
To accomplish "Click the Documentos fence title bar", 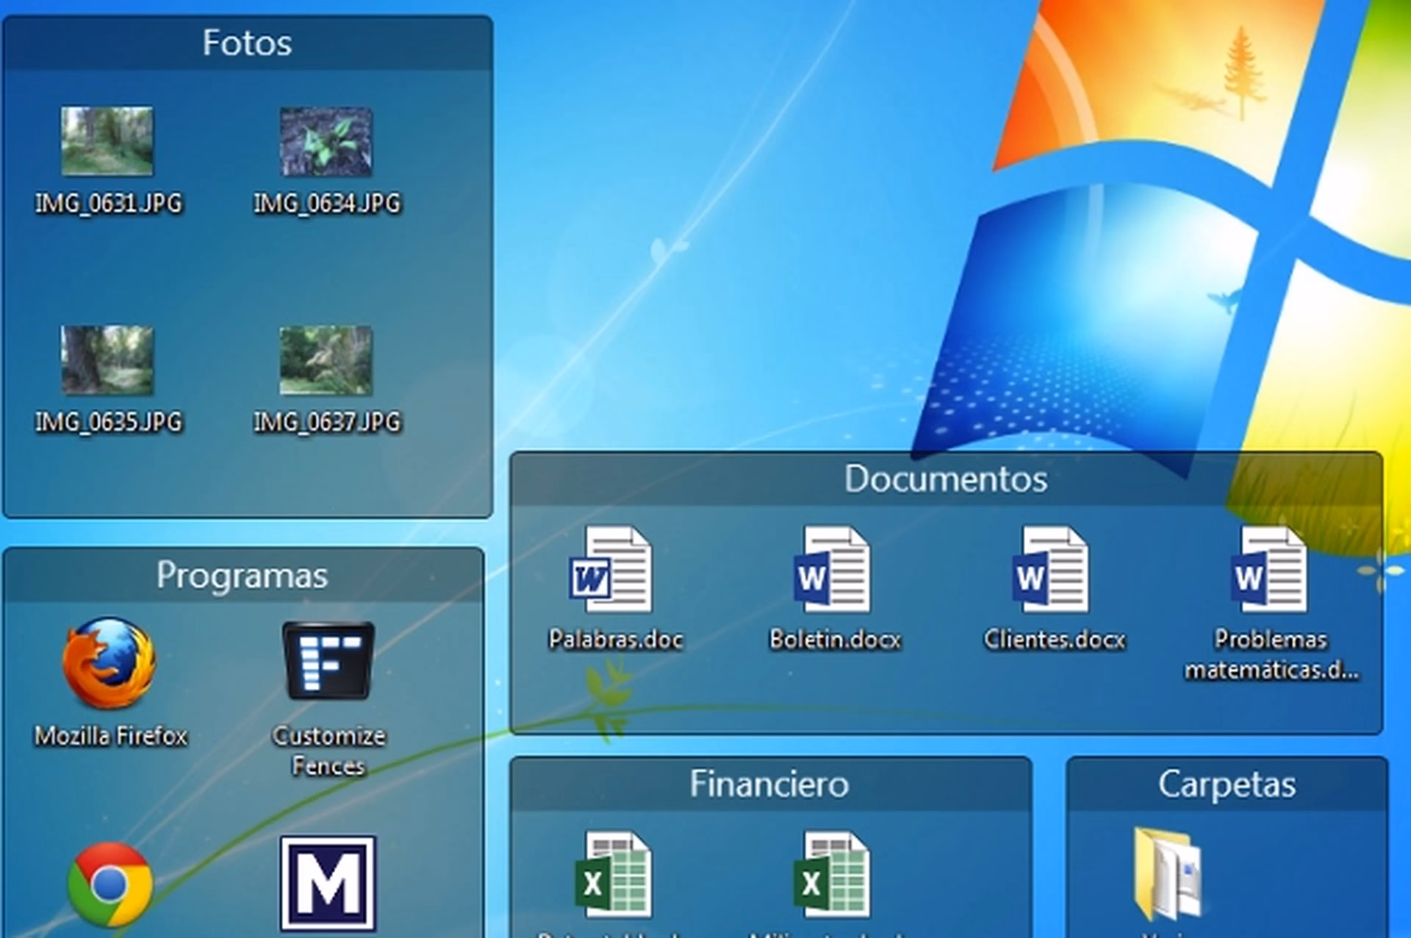I will point(946,479).
